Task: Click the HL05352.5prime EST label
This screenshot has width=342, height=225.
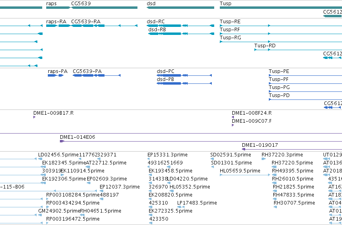Action: (x=190, y=187)
